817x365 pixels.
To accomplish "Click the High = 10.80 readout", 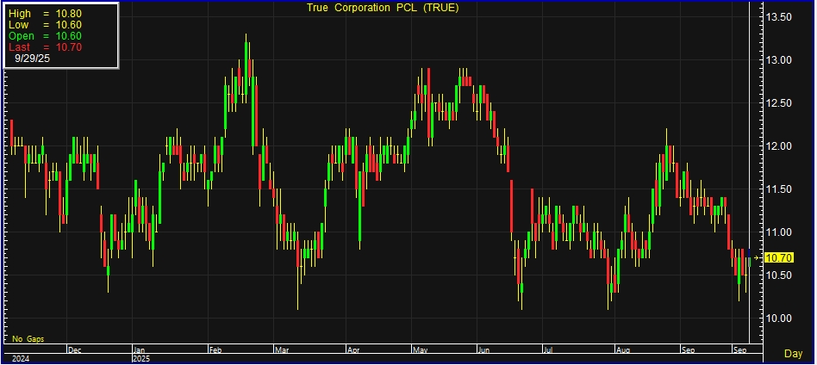I will click(46, 13).
